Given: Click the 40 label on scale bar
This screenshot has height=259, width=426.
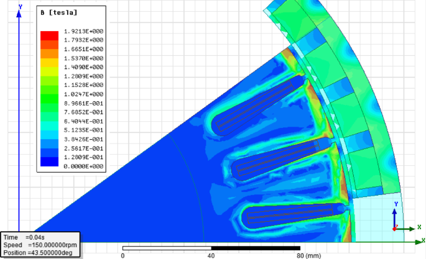Looking at the screenshot, I should pyautogui.click(x=211, y=255).
